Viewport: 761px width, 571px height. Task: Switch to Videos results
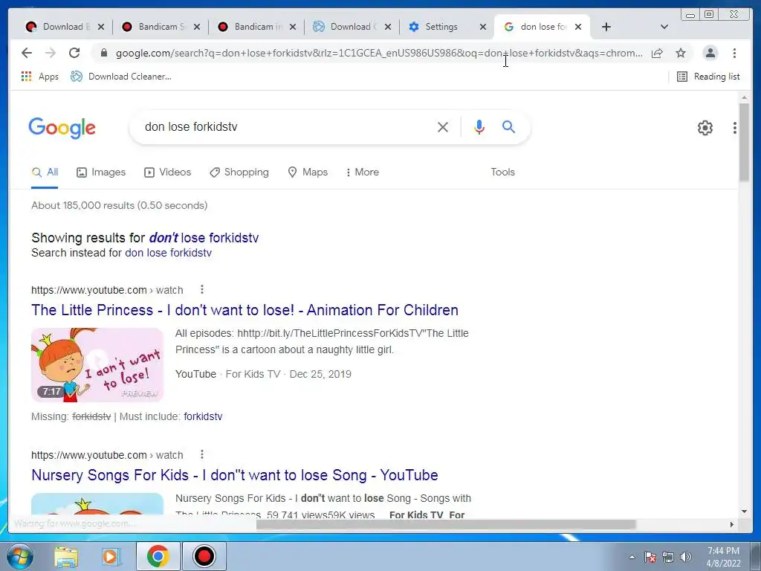[x=167, y=172]
